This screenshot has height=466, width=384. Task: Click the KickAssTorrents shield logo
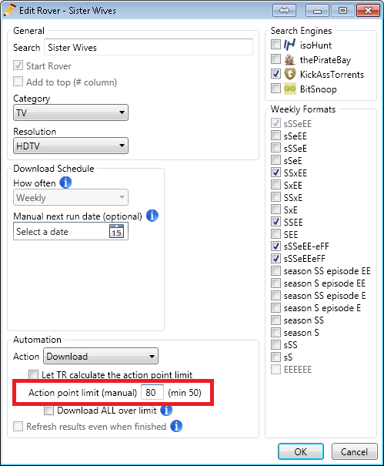coord(290,74)
